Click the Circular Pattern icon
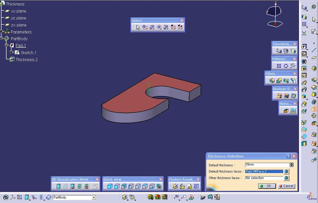This screenshot has height=203, width=318. coord(286,66)
